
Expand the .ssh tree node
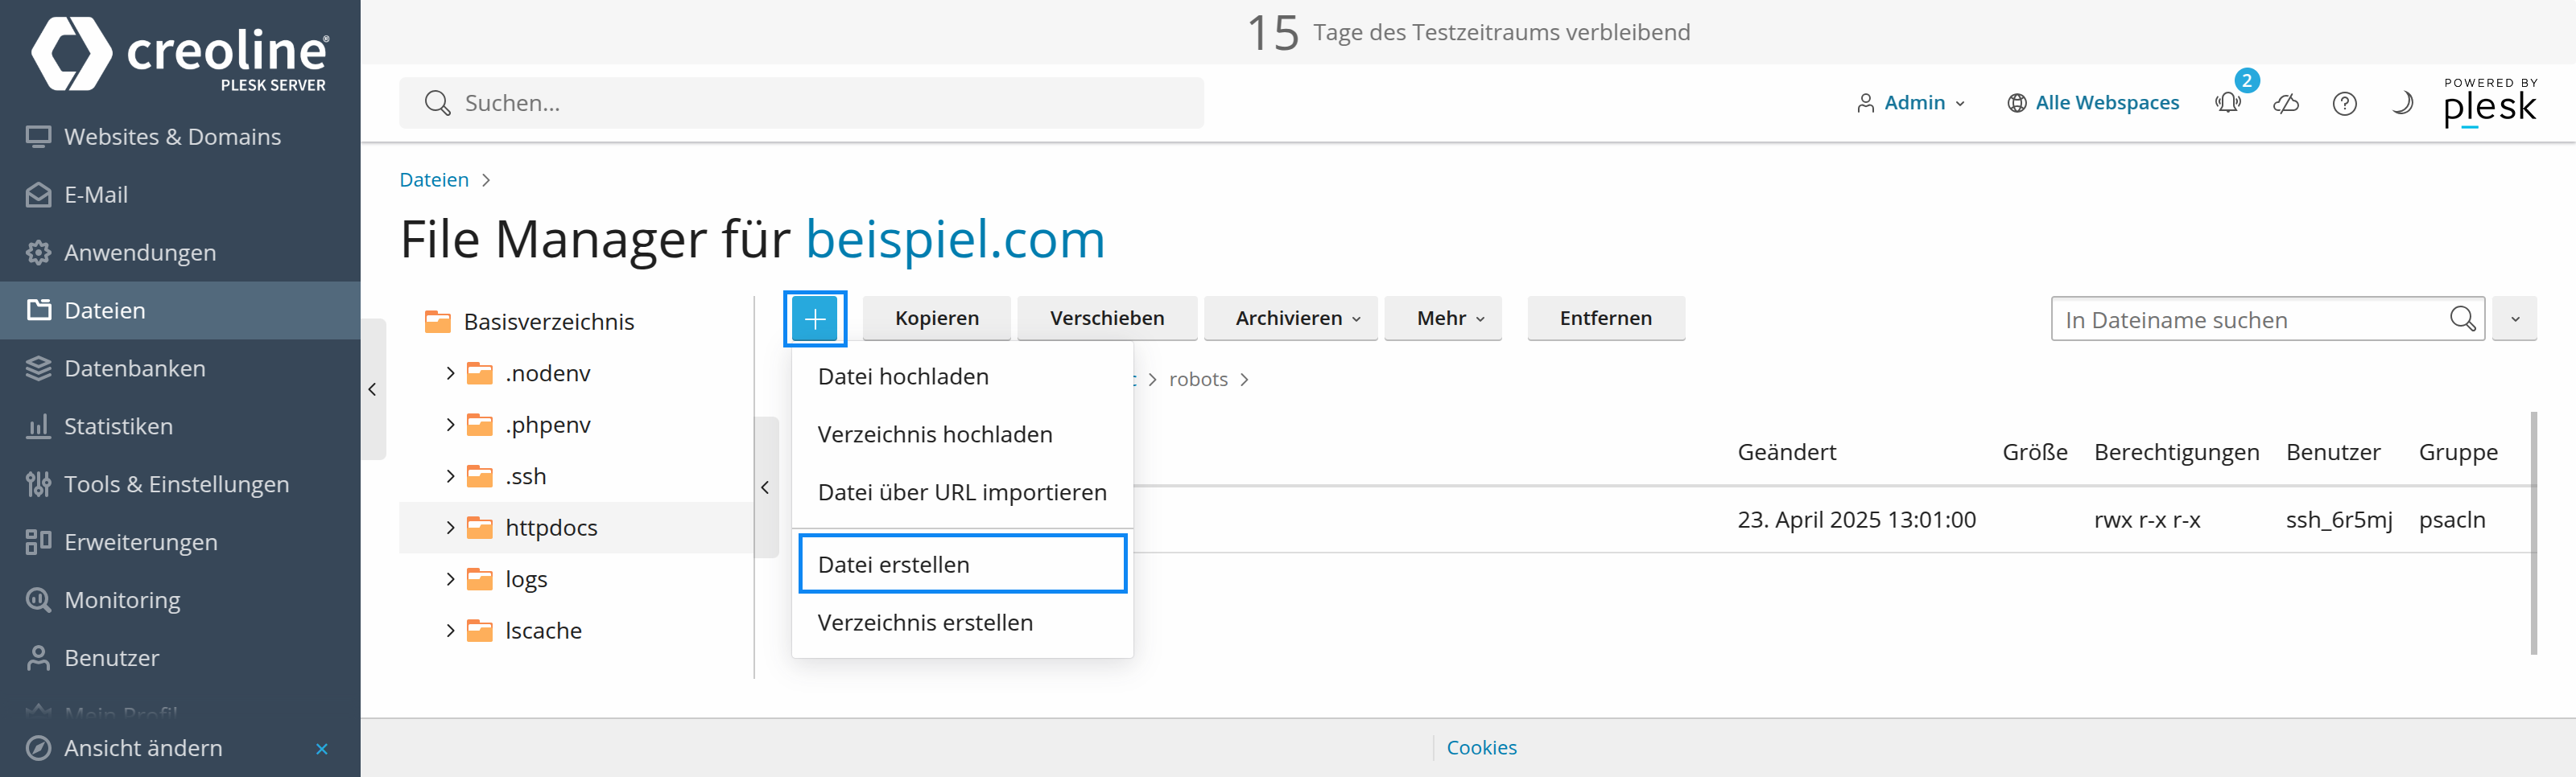[450, 476]
